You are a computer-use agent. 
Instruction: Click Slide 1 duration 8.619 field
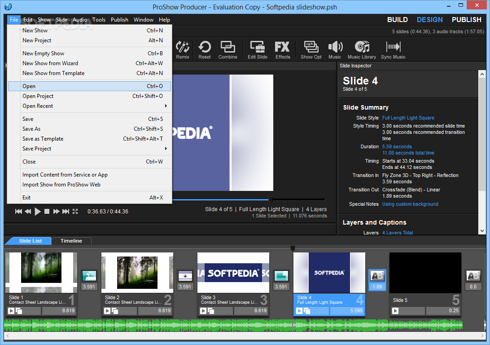click(59, 310)
